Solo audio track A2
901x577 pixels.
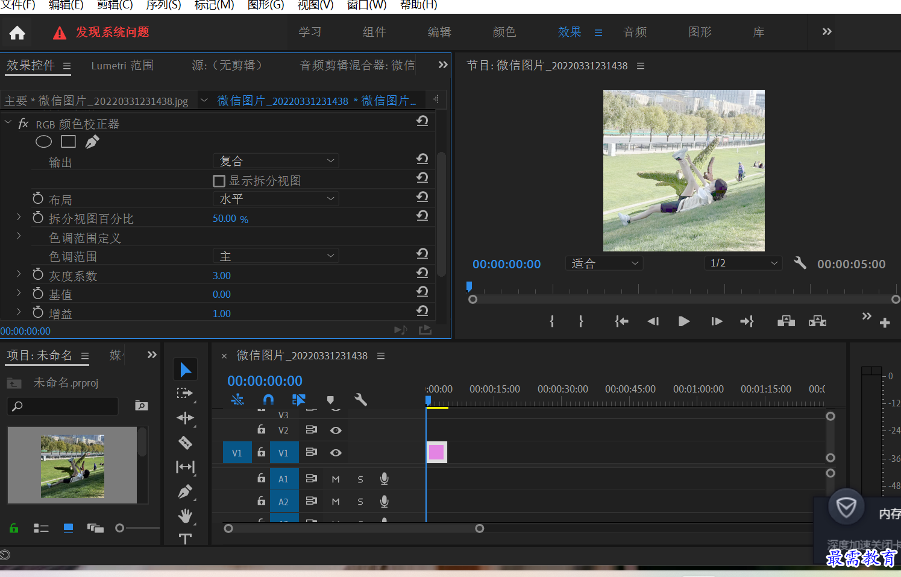(360, 502)
